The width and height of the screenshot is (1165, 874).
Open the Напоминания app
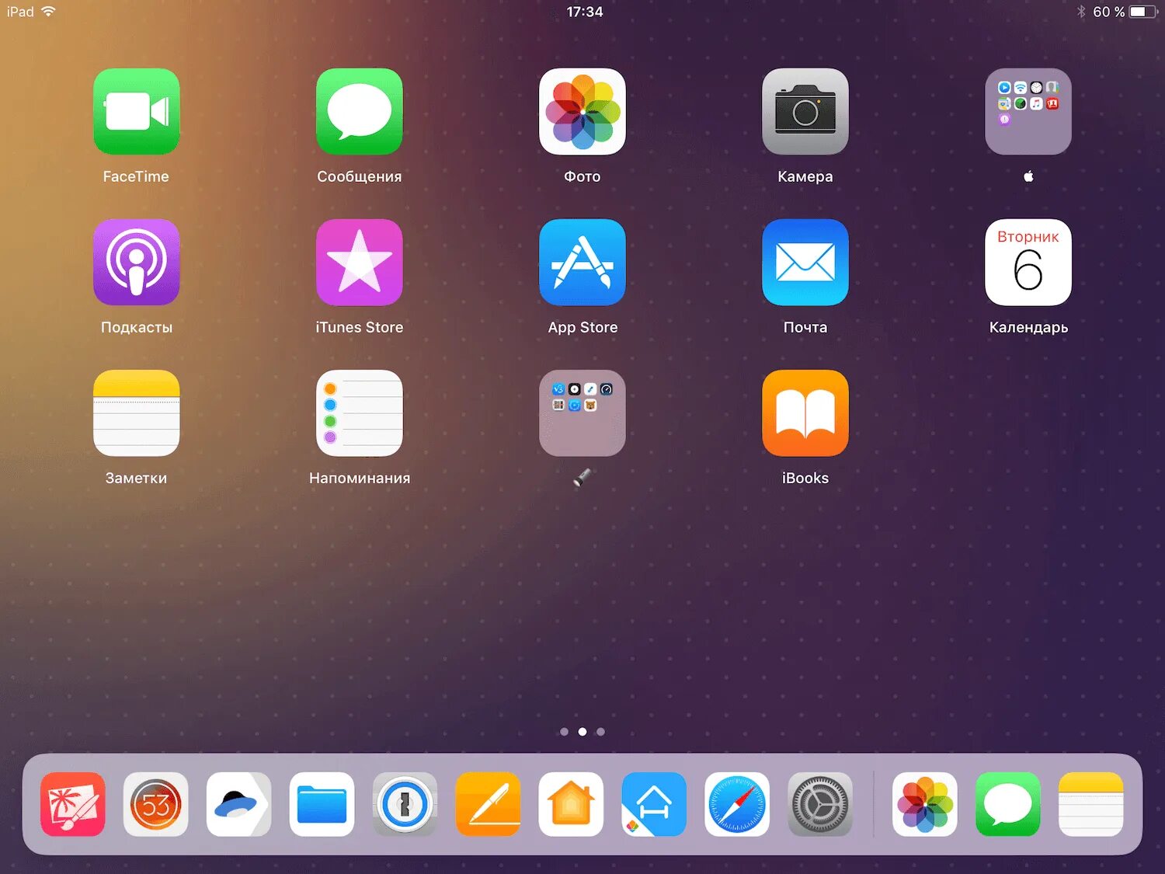(x=360, y=413)
